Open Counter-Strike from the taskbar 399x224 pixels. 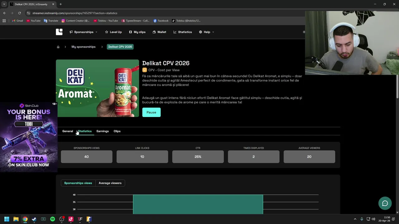pos(89,219)
